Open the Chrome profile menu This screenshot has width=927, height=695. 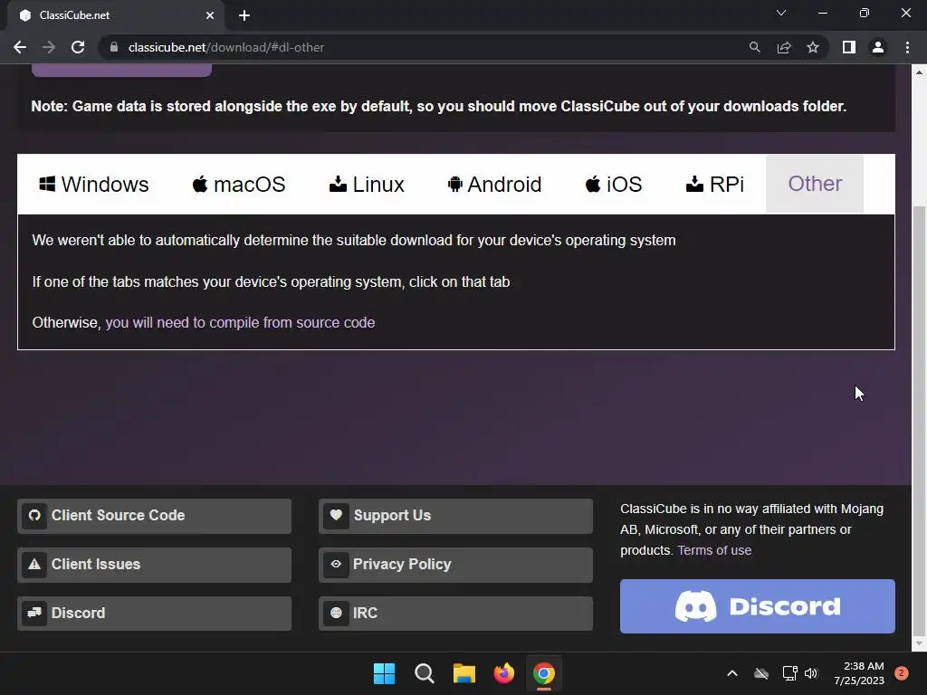878,47
